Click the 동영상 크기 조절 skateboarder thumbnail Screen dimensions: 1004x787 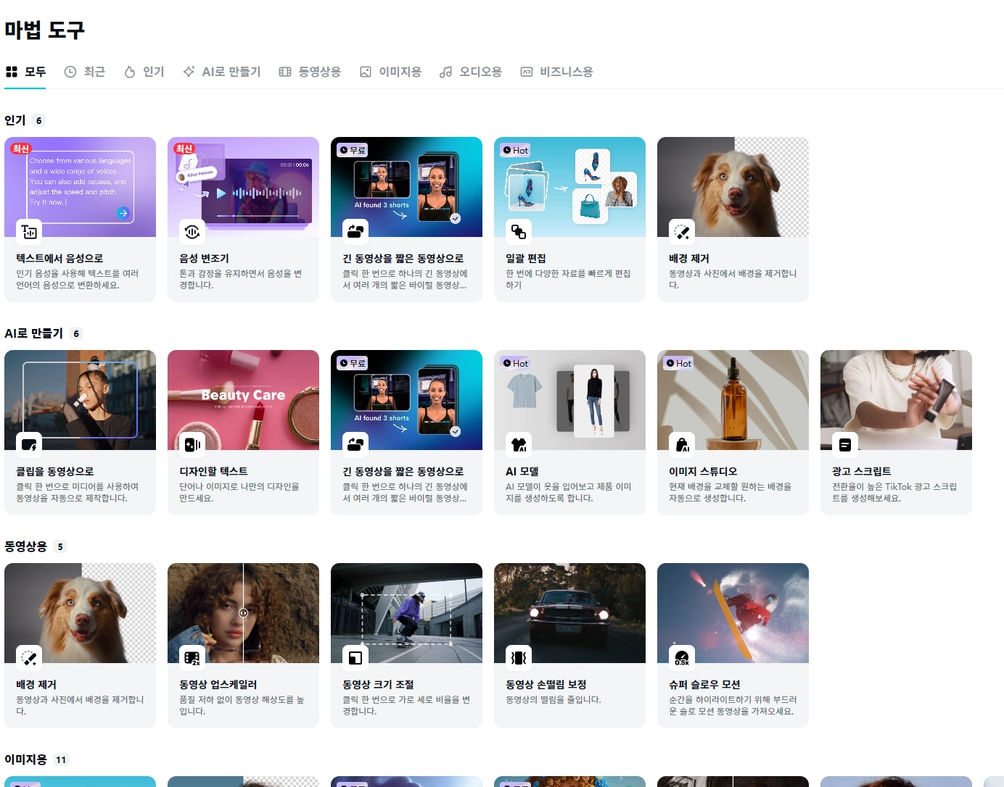point(406,613)
